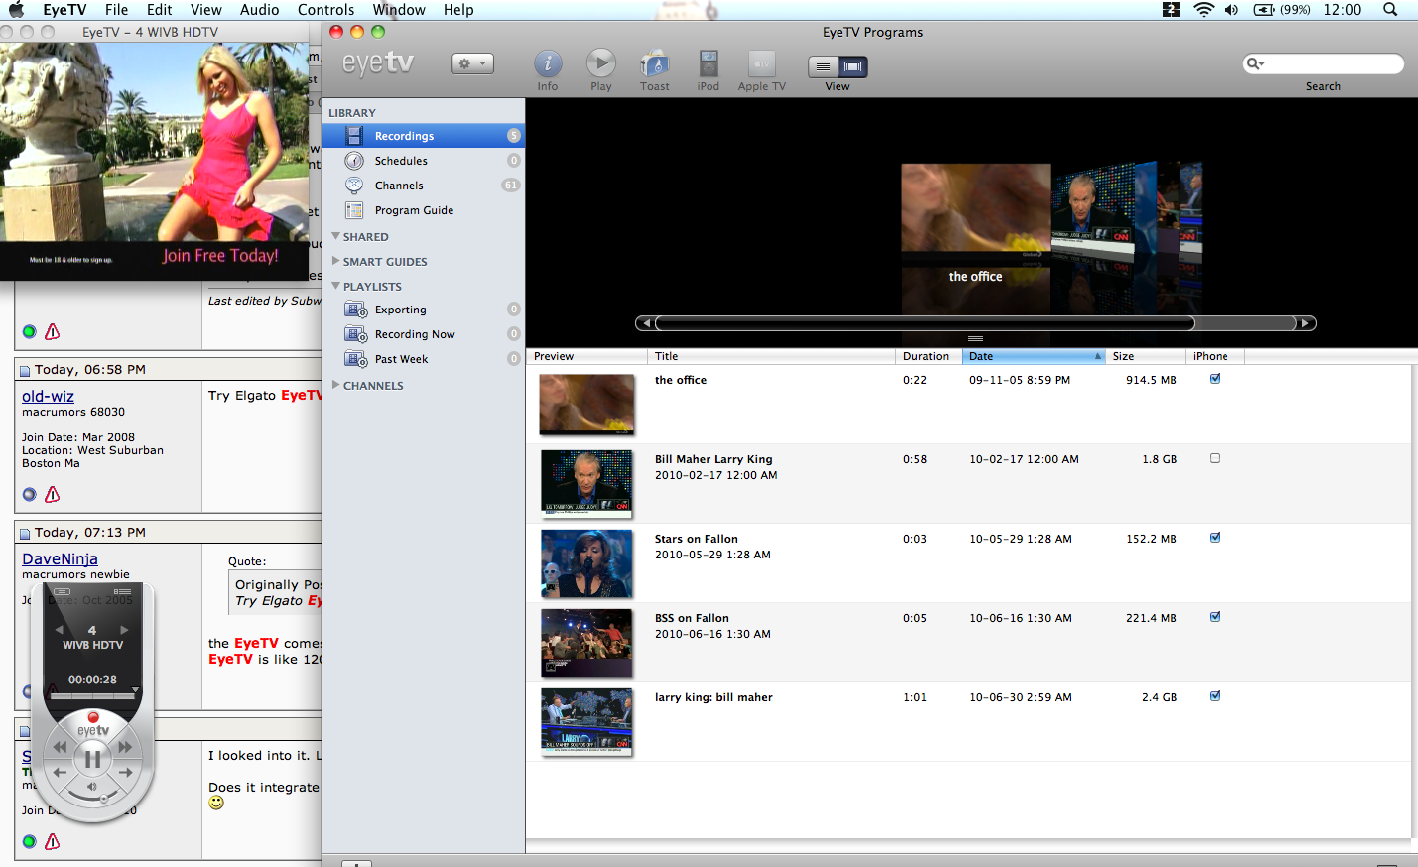This screenshot has height=867, width=1418.
Task: Sort recordings by Size column
Action: 1145,356
